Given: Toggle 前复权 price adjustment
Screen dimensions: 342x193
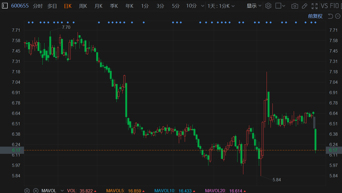Looking at the screenshot, I should (x=315, y=16).
